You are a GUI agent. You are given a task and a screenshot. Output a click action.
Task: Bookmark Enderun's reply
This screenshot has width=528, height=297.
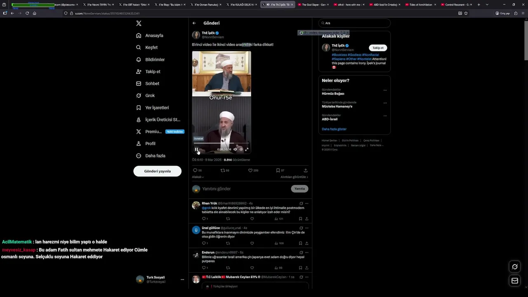[x=300, y=268]
